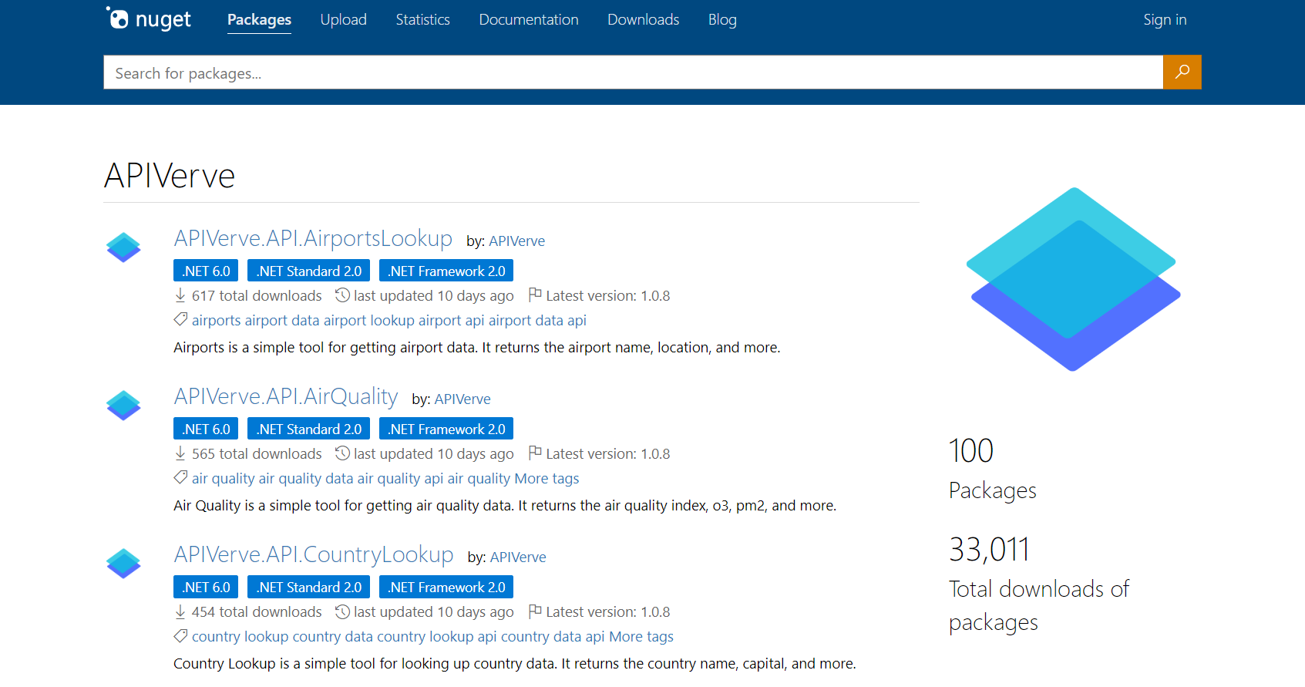Image resolution: width=1305 pixels, height=687 pixels.
Task: Open the Statistics tab
Action: tap(422, 19)
